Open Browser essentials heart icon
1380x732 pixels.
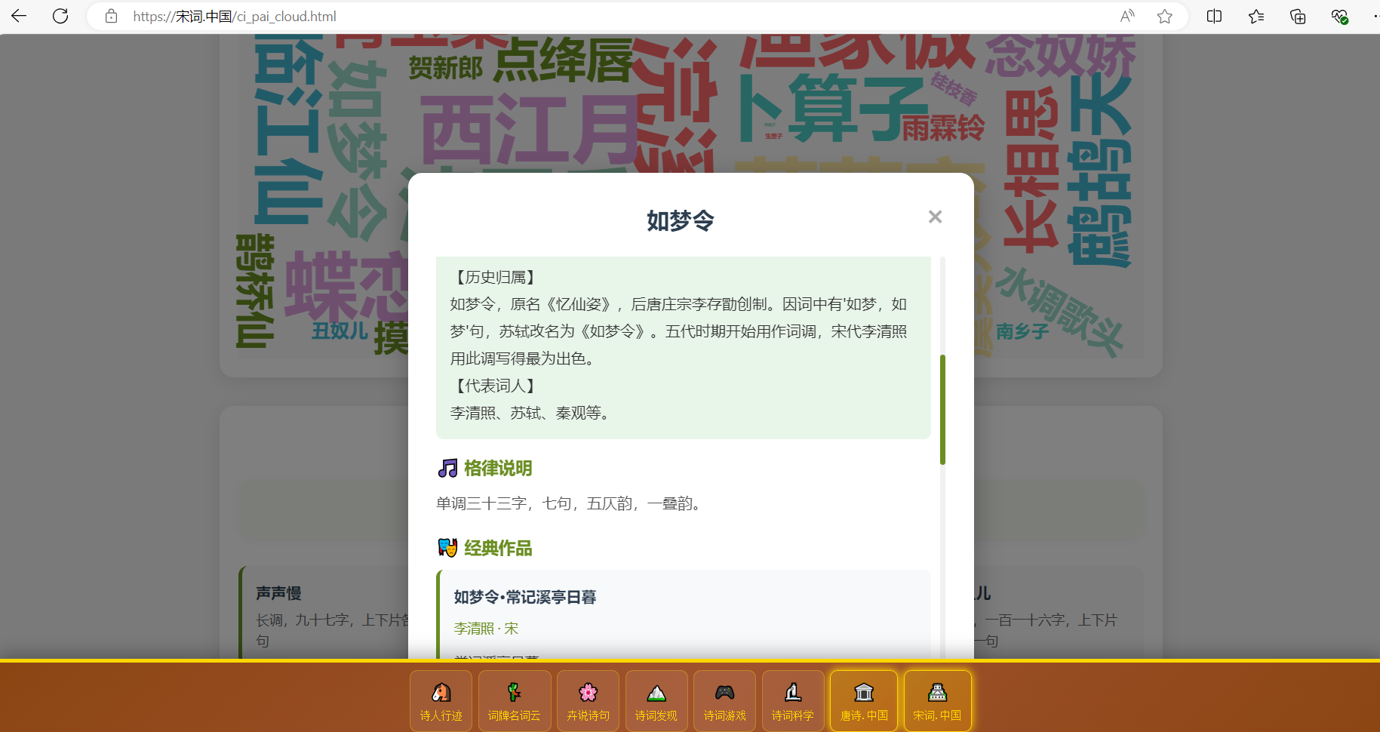pos(1339,16)
